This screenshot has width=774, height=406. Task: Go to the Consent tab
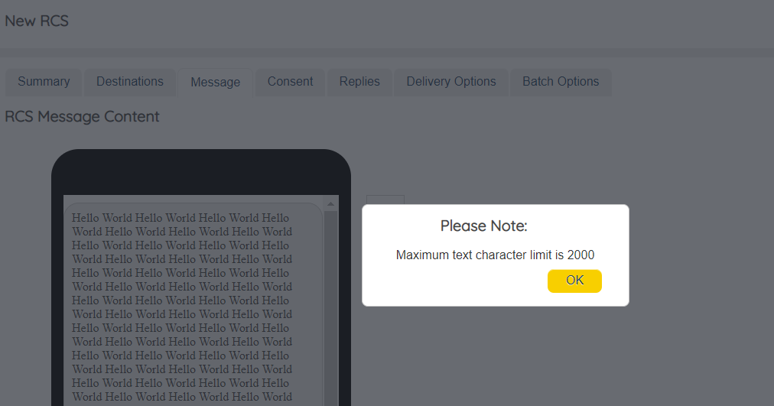(x=290, y=82)
